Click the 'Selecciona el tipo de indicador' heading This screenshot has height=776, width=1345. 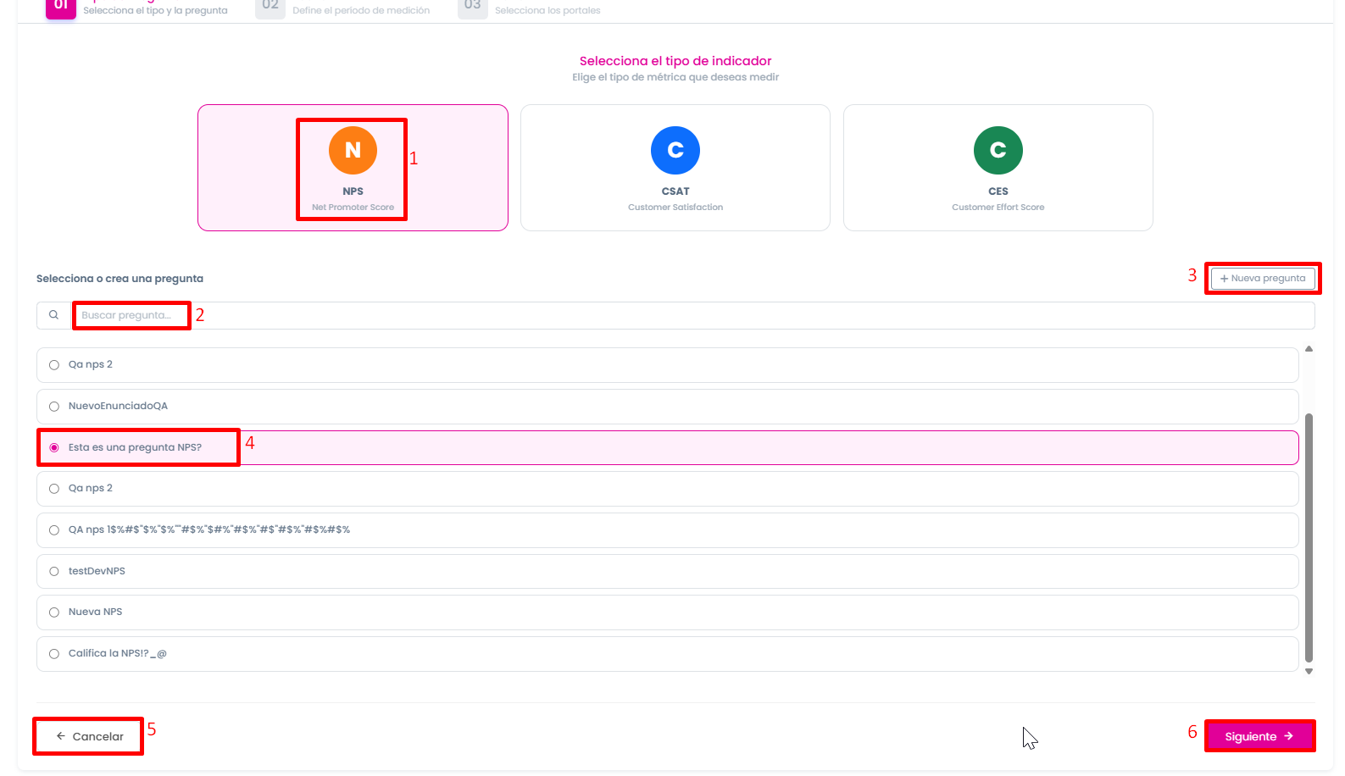coord(675,61)
